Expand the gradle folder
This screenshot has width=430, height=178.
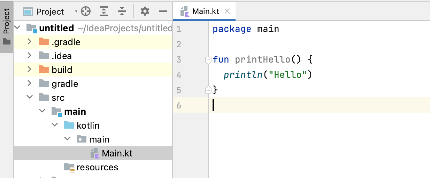pyautogui.click(x=30, y=84)
